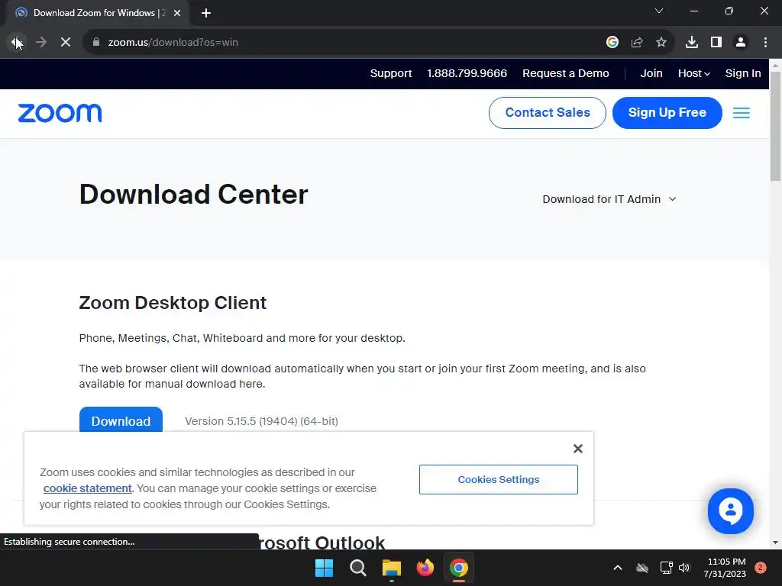Share this page using share icon

pyautogui.click(x=637, y=43)
